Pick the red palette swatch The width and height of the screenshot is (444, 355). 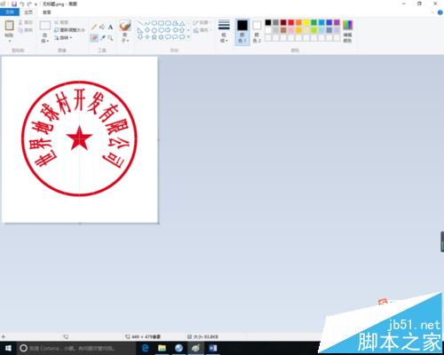pos(291,22)
